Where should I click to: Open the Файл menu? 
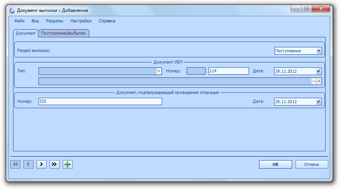click(19, 21)
